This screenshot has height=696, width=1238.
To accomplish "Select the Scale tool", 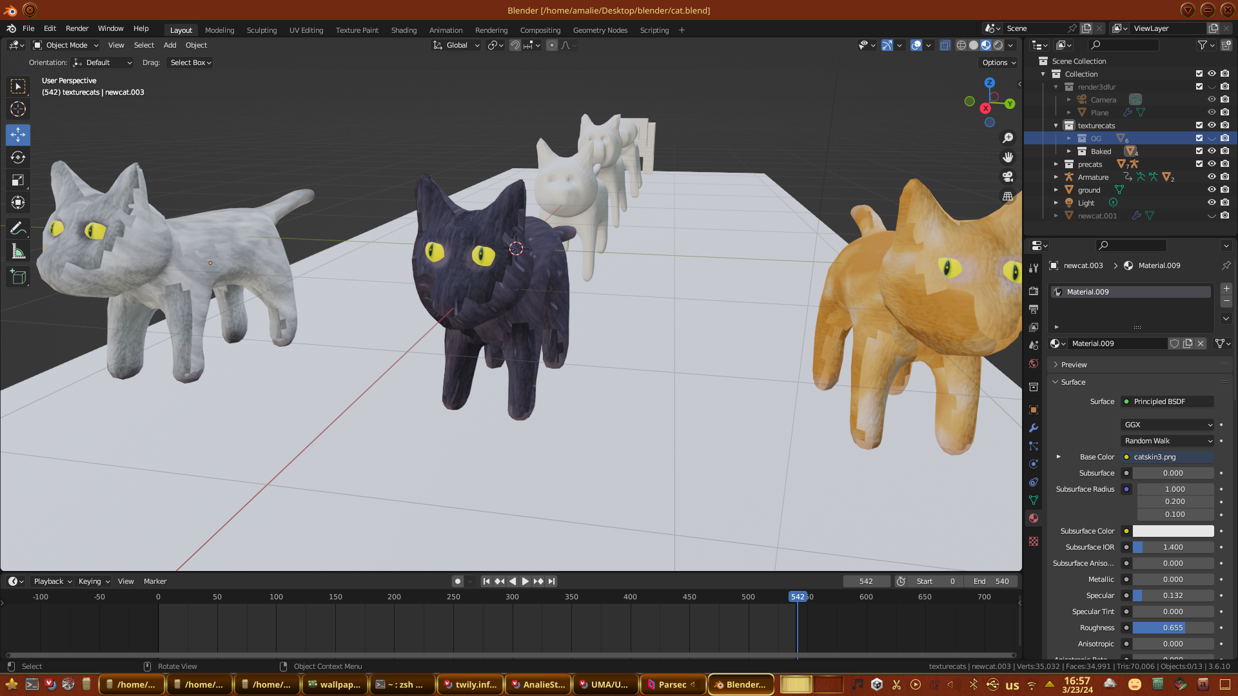I will pyautogui.click(x=18, y=180).
